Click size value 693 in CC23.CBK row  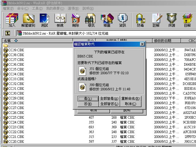[x=91, y=127]
